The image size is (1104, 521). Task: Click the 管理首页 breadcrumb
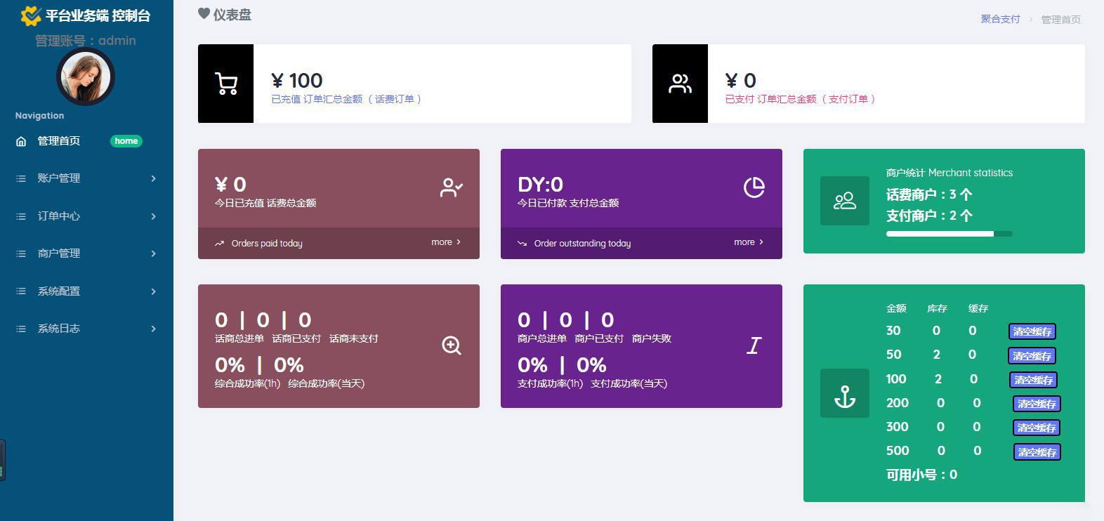[x=1060, y=20]
